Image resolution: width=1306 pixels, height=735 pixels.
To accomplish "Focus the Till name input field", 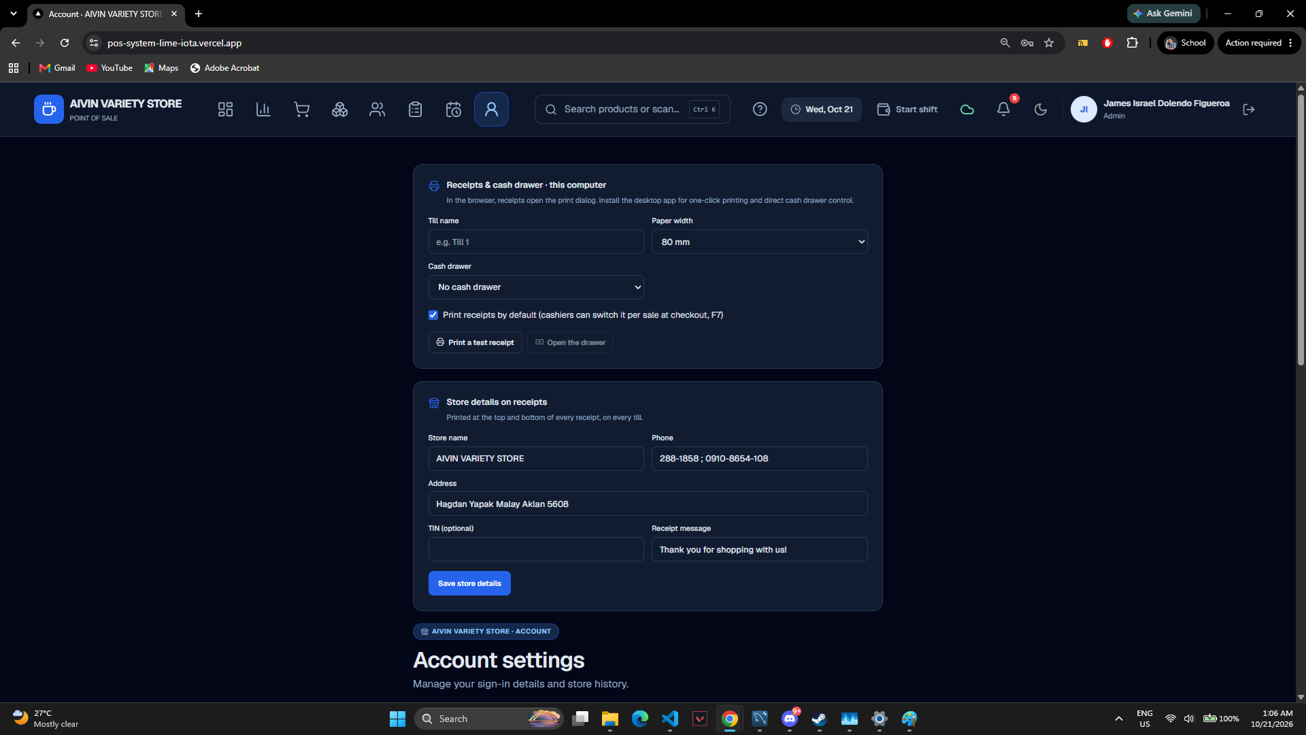I will (x=536, y=242).
